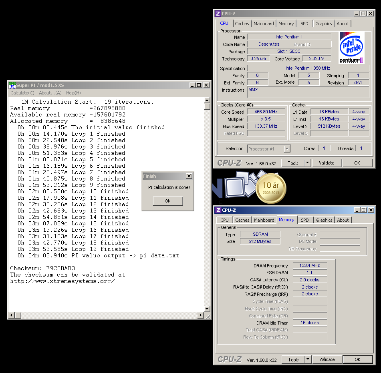Click the http://www.xtremesystems.org/ text
Viewport: 381px width, 373px height.
coord(62,281)
